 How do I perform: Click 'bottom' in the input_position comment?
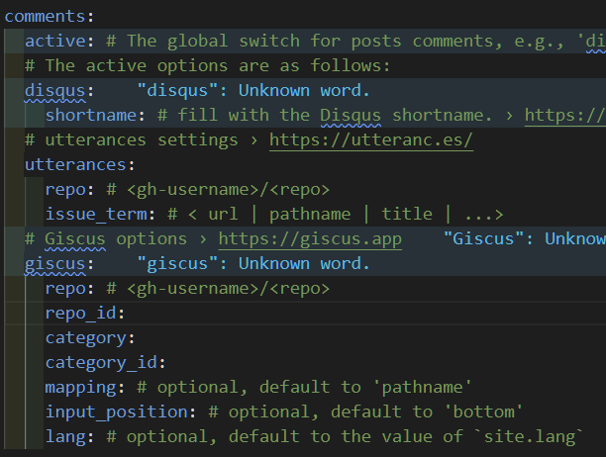tap(484, 412)
